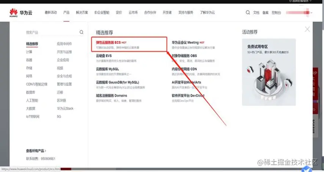This screenshot has width=324, height=172.
Task: Open 云数据库 GaussDB(for MySQL) link
Action: pos(117,82)
